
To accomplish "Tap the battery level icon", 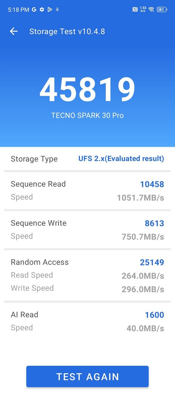I will click(x=162, y=10).
